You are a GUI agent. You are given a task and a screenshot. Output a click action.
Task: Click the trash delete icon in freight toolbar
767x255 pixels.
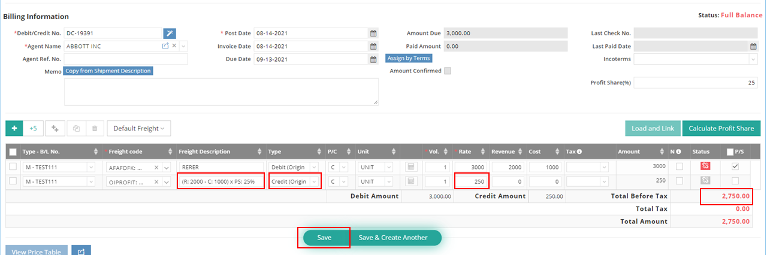95,128
